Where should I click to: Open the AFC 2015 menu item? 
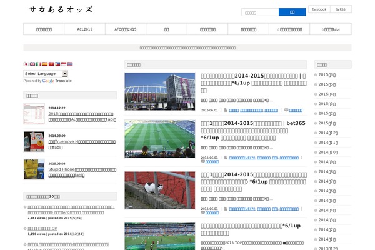tap(126, 29)
